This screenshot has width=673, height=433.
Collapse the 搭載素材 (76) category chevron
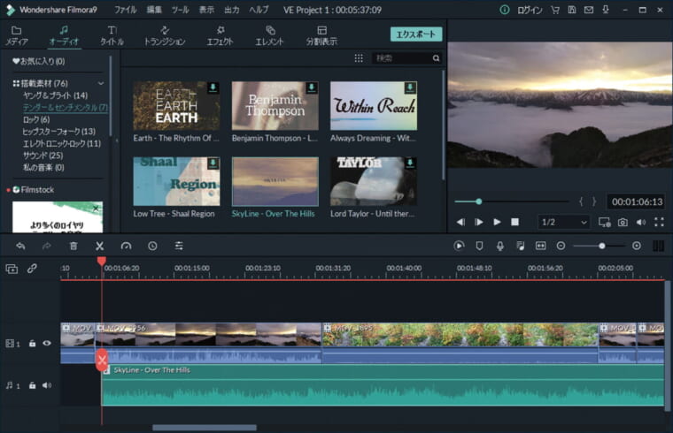click(x=101, y=84)
